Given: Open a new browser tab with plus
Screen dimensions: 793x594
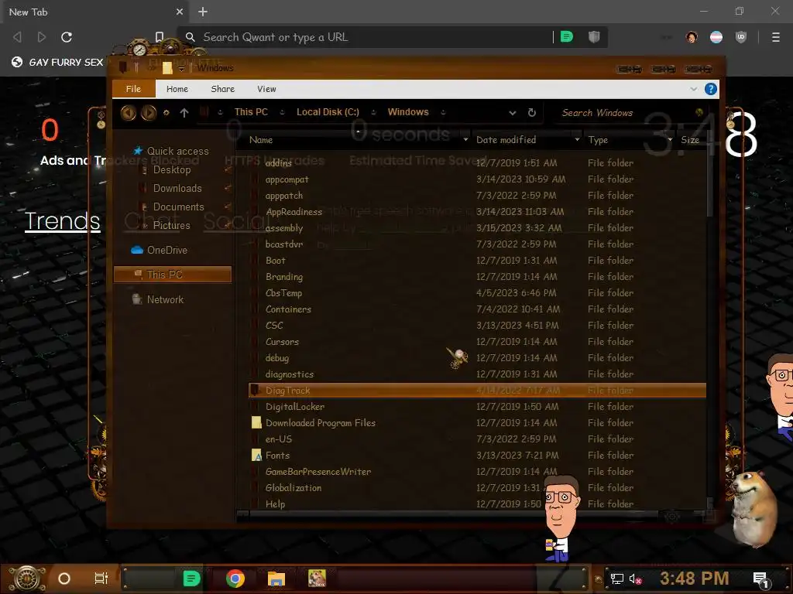Looking at the screenshot, I should tap(203, 12).
